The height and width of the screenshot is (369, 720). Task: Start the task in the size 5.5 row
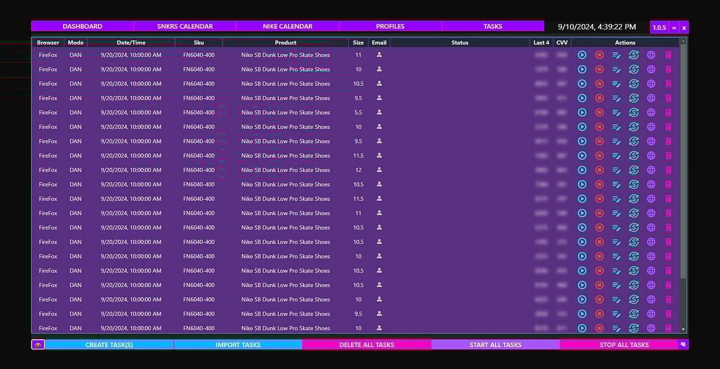pyautogui.click(x=582, y=112)
